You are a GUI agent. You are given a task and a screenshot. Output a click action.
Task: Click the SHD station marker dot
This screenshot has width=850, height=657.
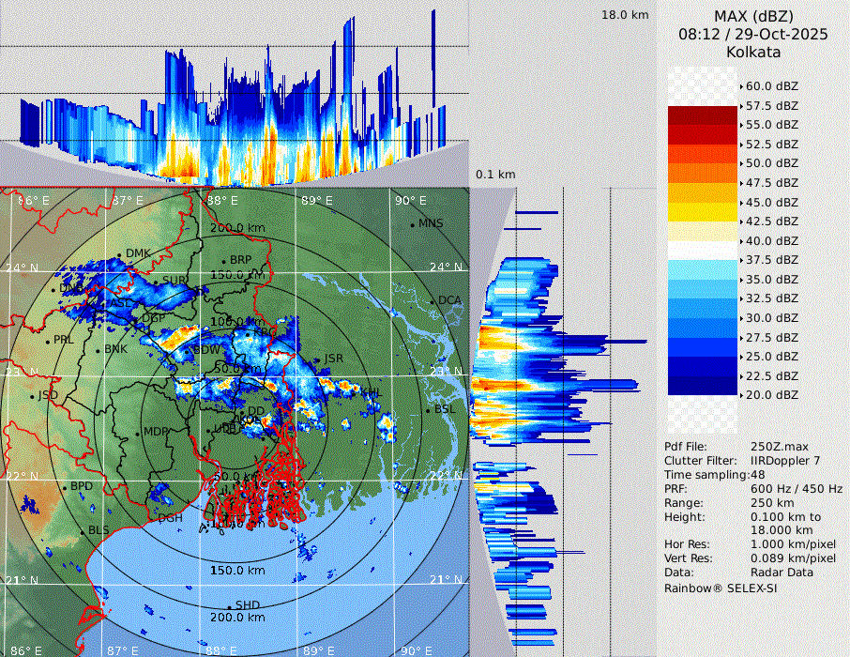click(x=230, y=606)
